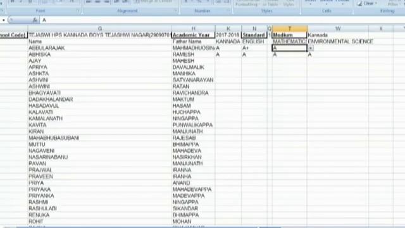Select father name MAHMADHUOSIN cell
The image size is (405, 228).
(194, 48)
